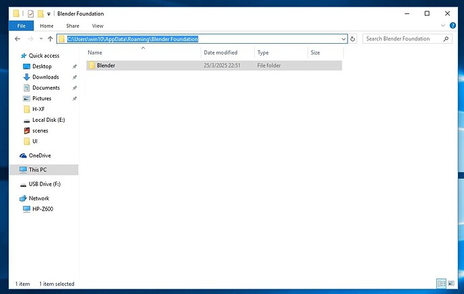Switch to Details view in status bar
The width and height of the screenshot is (464, 294).
point(441,284)
